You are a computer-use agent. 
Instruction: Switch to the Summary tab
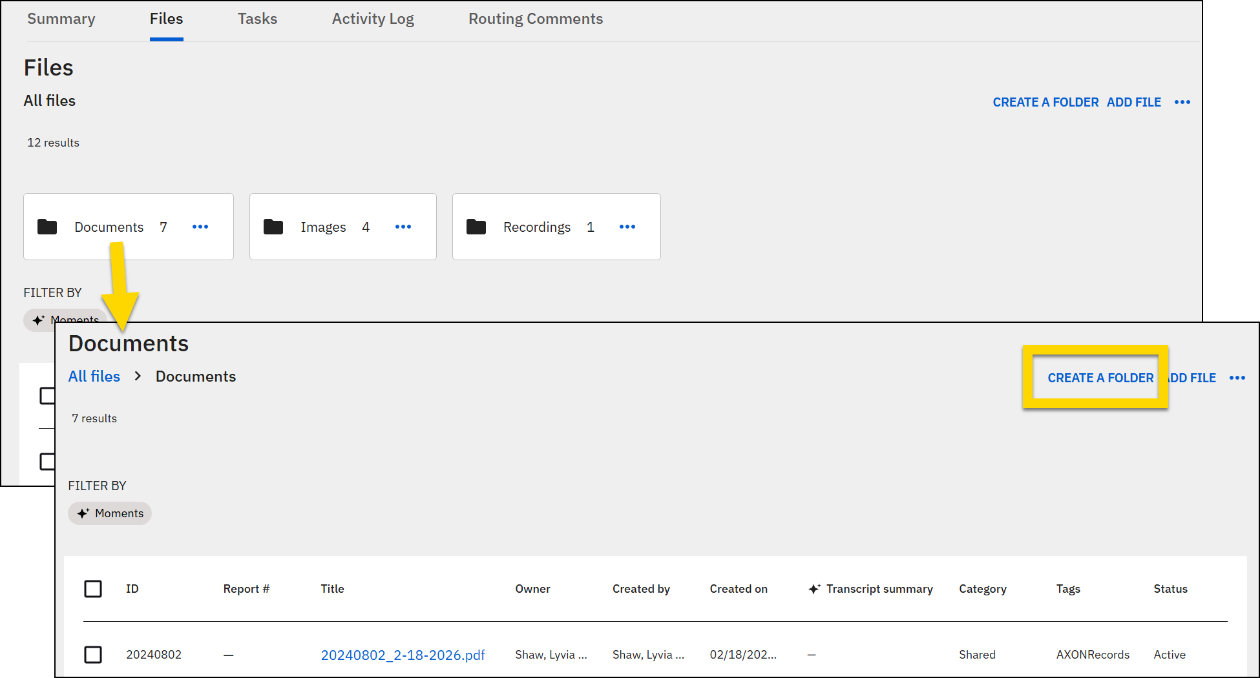pyautogui.click(x=61, y=19)
